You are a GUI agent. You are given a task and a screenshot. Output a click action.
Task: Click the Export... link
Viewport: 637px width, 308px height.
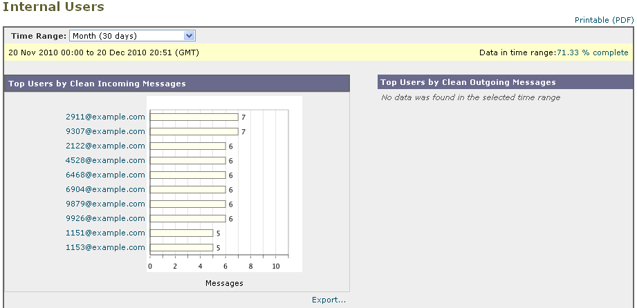(x=329, y=300)
